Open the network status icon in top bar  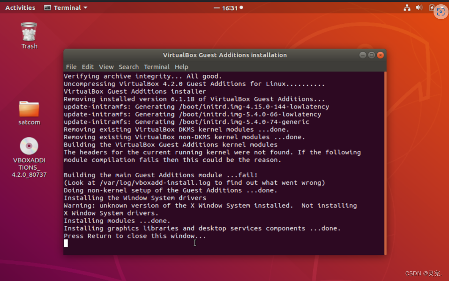[x=407, y=7]
